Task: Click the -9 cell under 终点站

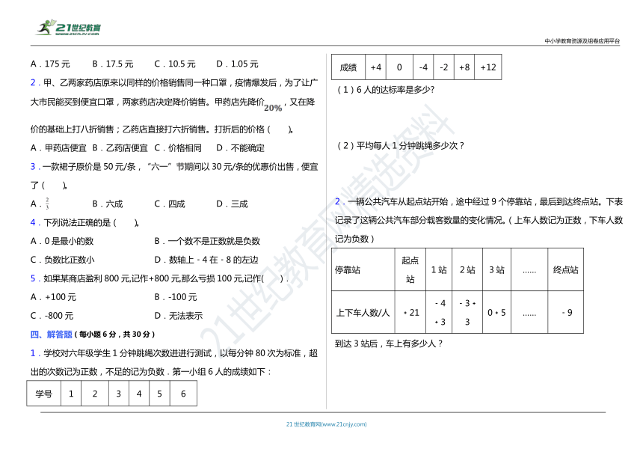Action: [565, 312]
